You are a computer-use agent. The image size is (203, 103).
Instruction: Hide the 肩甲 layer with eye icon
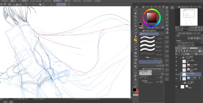tap(176, 70)
